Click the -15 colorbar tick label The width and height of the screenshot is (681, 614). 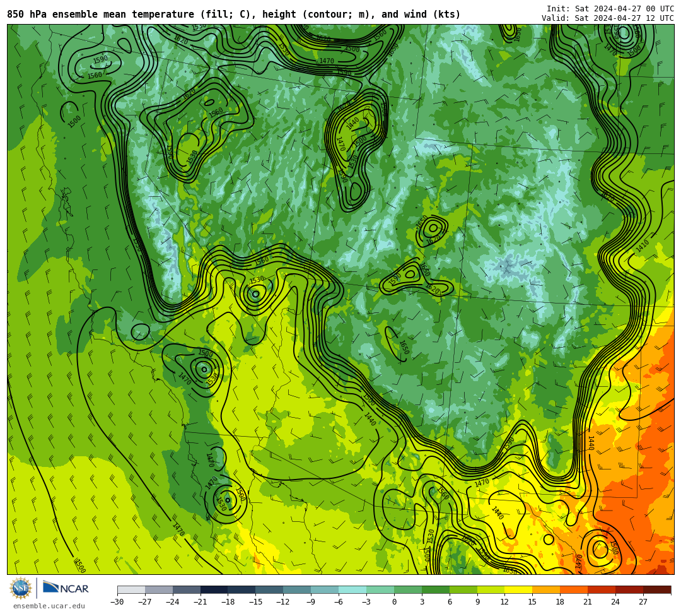(x=256, y=602)
